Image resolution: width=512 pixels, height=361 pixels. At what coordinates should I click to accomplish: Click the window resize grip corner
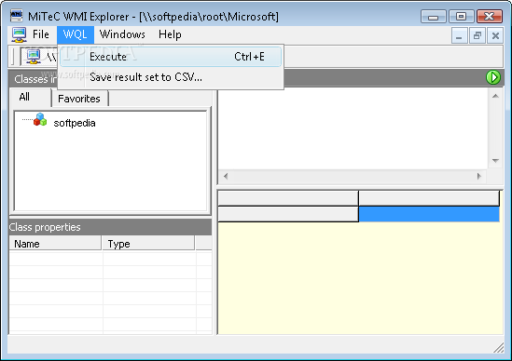tap(499, 348)
